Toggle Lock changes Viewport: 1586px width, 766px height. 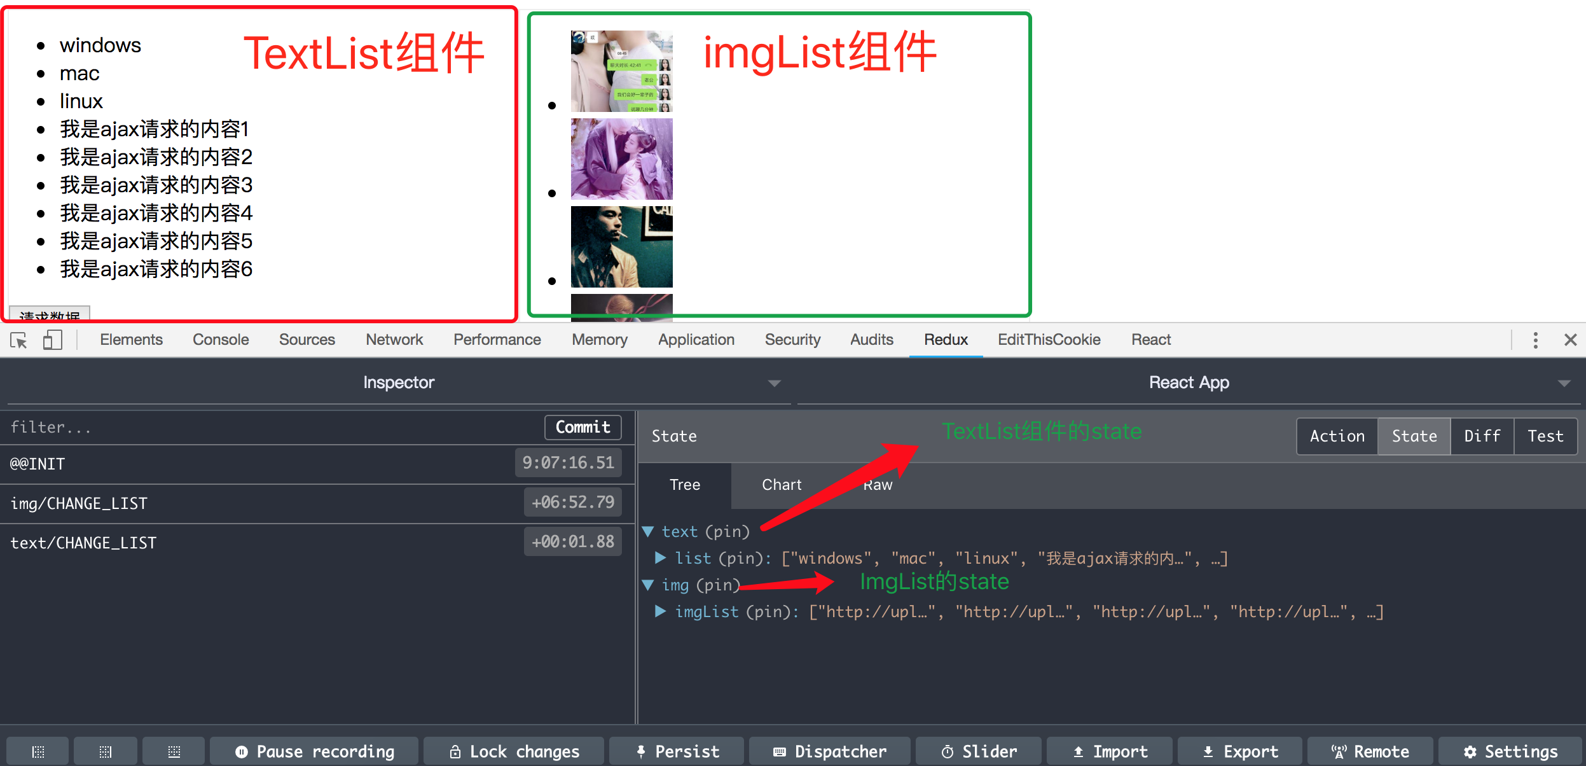tap(514, 752)
